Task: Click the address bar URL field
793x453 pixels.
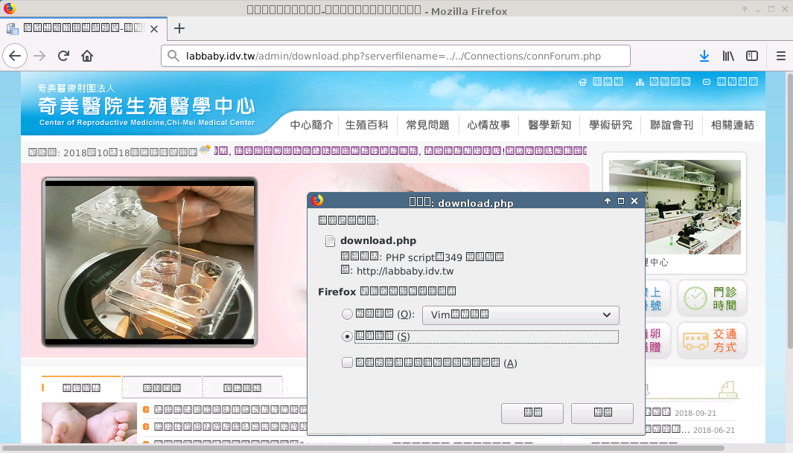Action: 395,56
